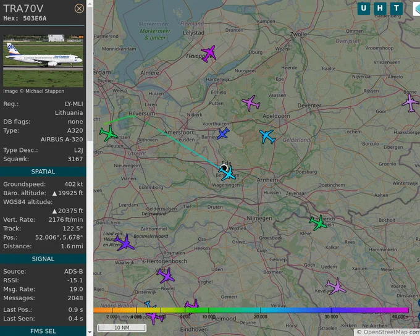Click the track value 122.5°
This screenshot has width=420, height=336.
[x=72, y=229]
